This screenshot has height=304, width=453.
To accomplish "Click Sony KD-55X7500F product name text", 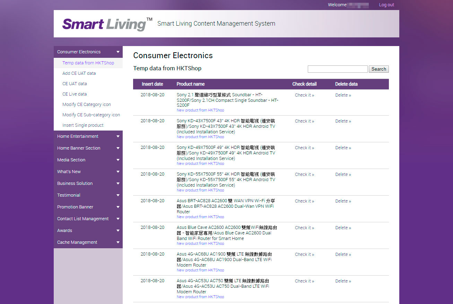I will [x=226, y=180].
